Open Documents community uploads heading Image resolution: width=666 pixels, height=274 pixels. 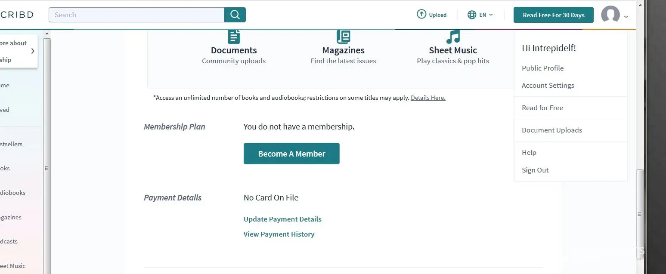pos(234,50)
